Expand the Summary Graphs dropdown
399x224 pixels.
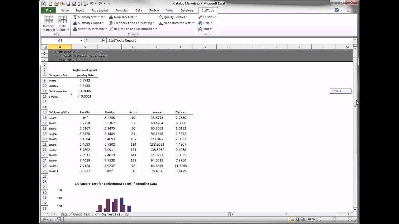pos(89,23)
